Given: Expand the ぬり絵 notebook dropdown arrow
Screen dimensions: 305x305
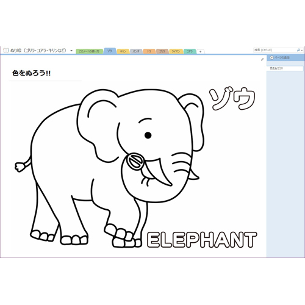Looking at the screenshot, I should click(71, 51).
